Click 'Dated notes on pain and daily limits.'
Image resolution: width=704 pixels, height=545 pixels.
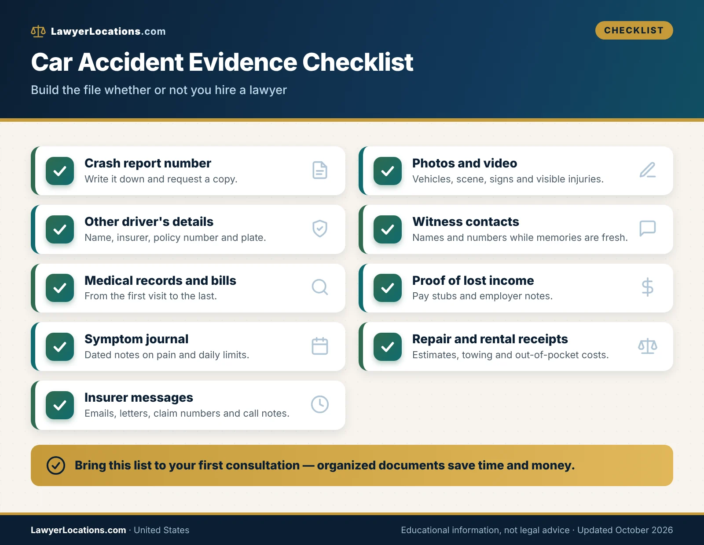click(167, 355)
